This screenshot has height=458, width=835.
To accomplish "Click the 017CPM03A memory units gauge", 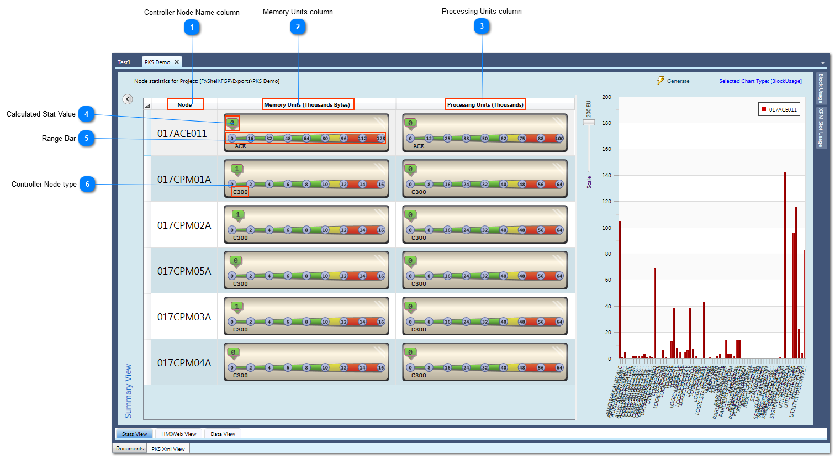I will pos(306,316).
